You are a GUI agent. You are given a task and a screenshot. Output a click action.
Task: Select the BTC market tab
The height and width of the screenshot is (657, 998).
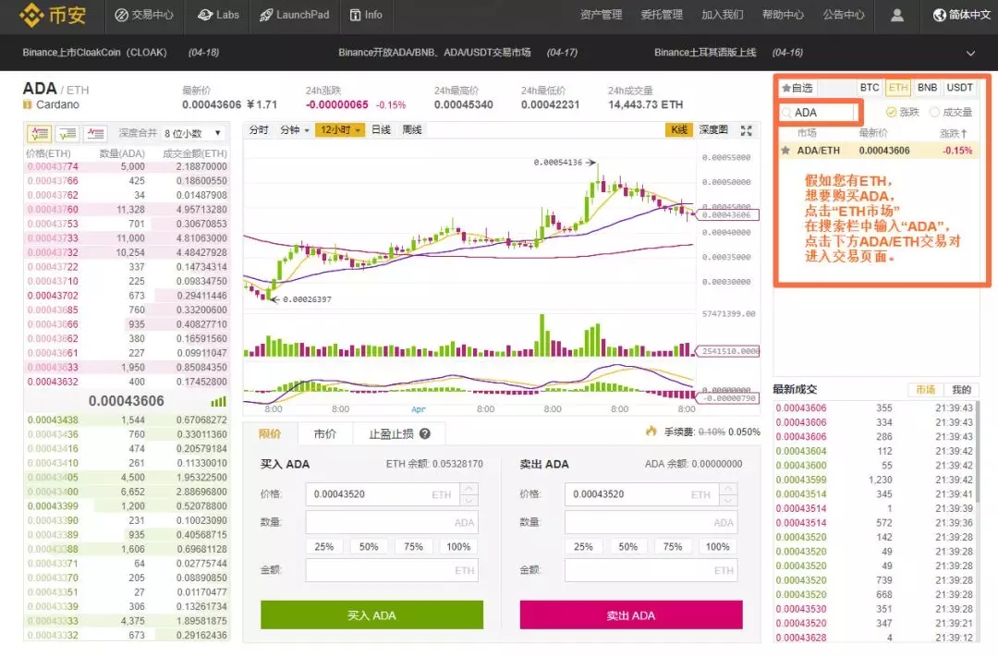[x=870, y=88]
